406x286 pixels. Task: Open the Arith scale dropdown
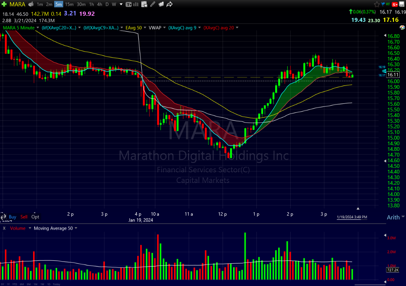point(395,218)
